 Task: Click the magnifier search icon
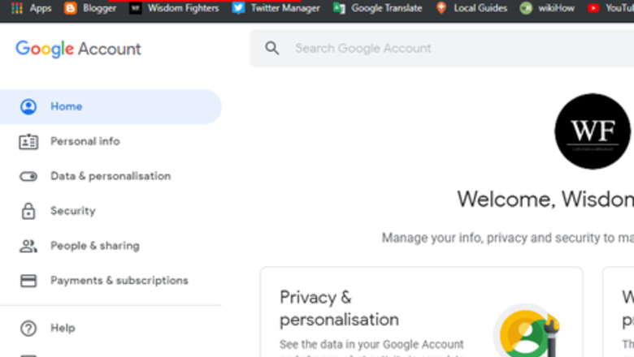coord(271,49)
